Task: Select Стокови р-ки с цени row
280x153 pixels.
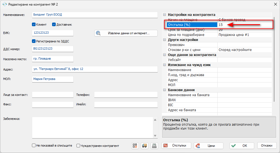Action: (x=219, y=50)
